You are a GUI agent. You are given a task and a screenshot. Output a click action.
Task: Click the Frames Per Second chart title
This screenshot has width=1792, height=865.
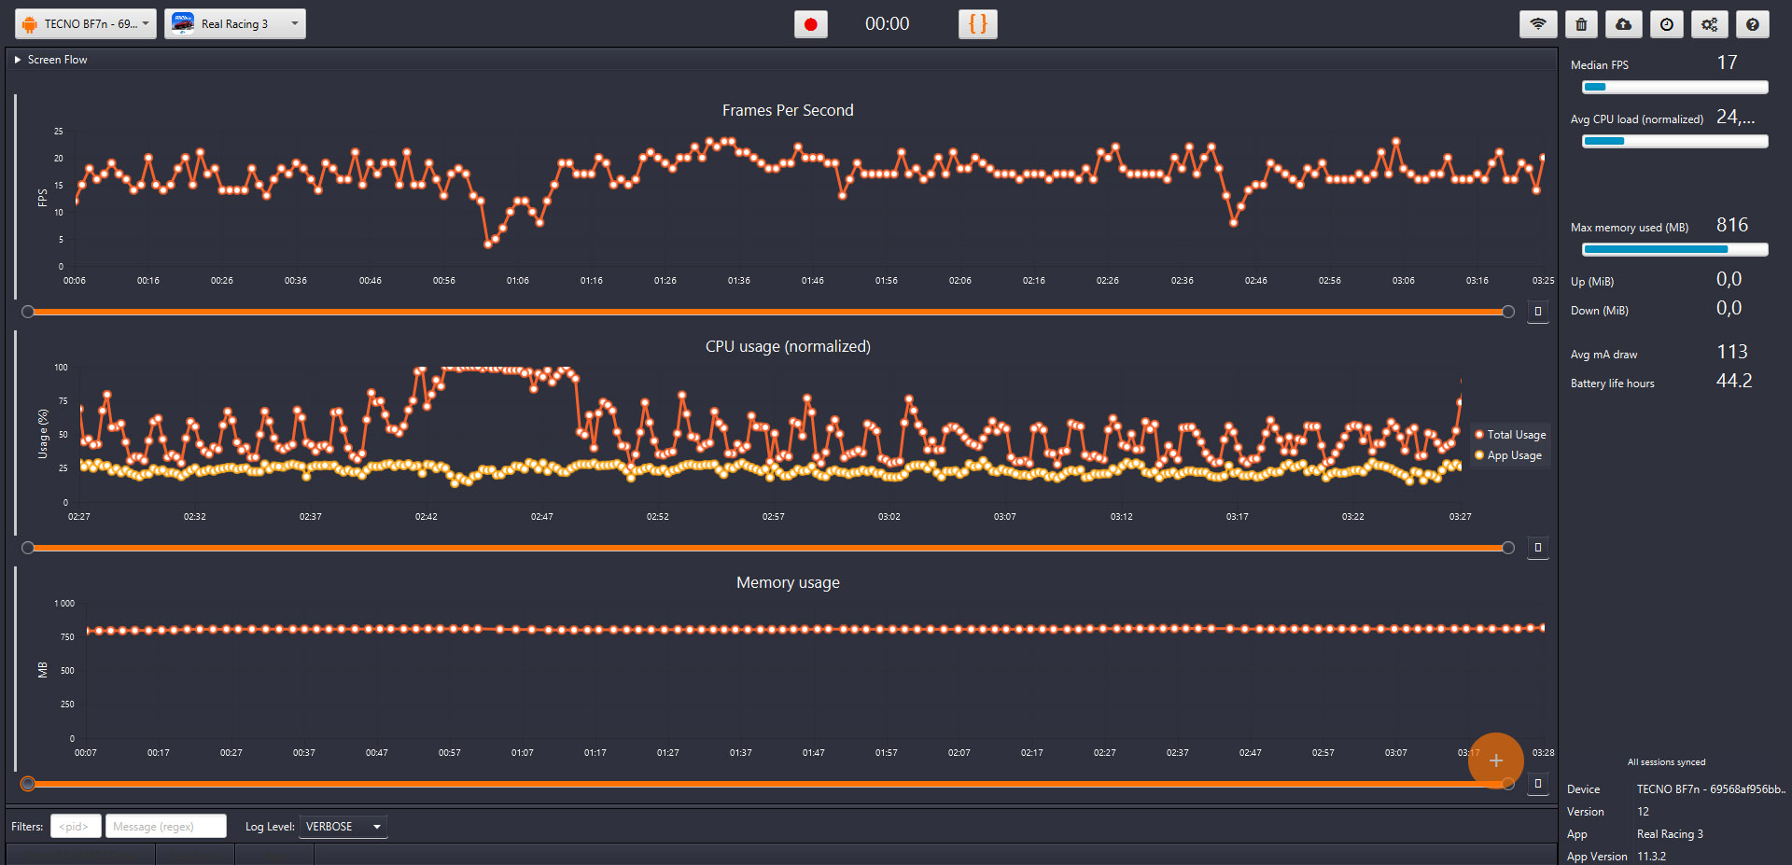[788, 110]
